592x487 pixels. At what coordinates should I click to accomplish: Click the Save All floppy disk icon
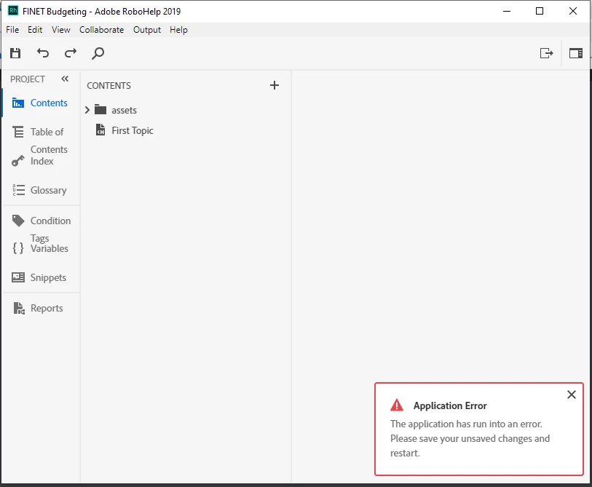(15, 53)
